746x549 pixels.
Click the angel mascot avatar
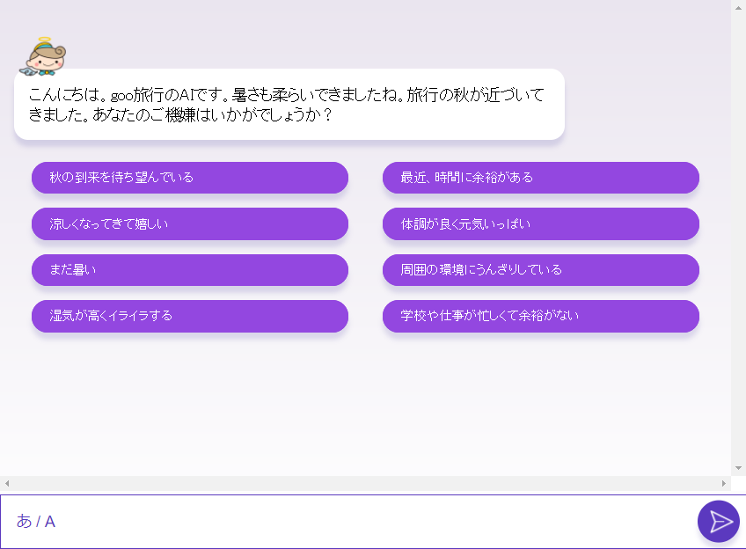[44, 56]
